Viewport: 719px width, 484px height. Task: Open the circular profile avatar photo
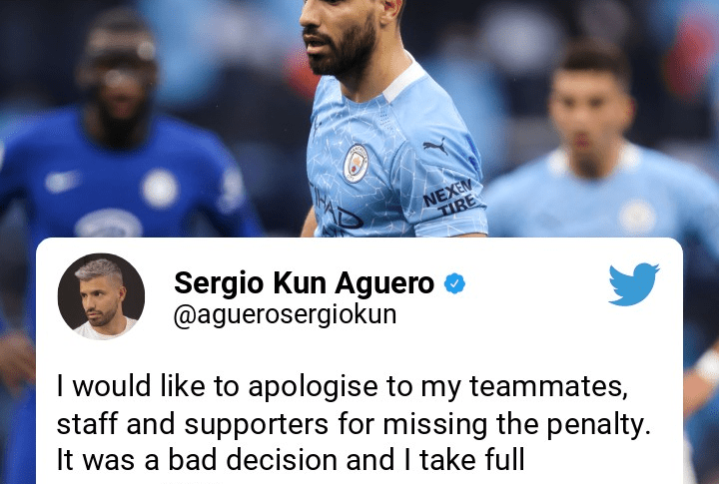101,296
